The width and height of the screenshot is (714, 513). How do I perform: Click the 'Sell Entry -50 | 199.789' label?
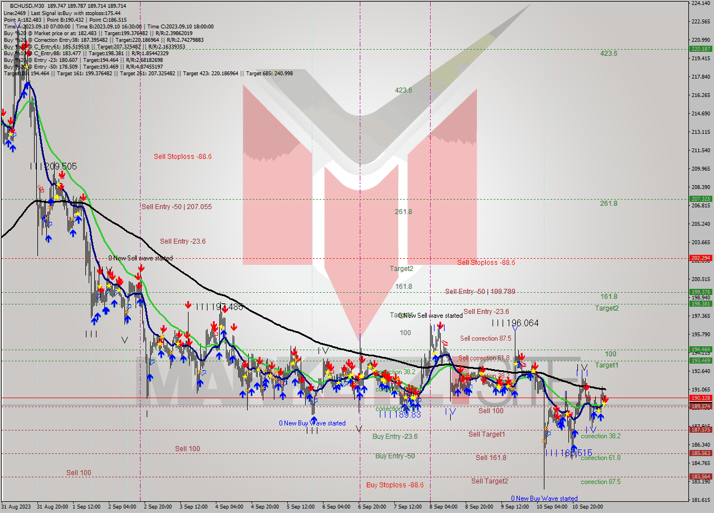click(480, 291)
